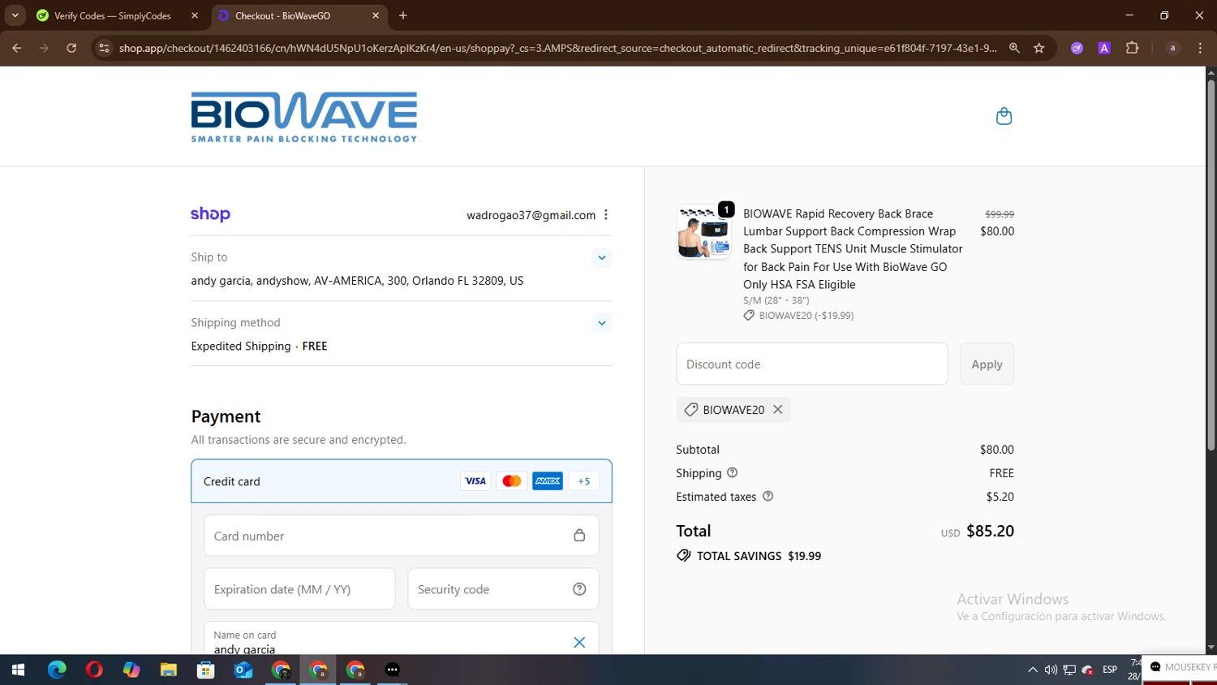This screenshot has height=685, width=1217.
Task: Show hidden system tray icons
Action: tap(1032, 670)
